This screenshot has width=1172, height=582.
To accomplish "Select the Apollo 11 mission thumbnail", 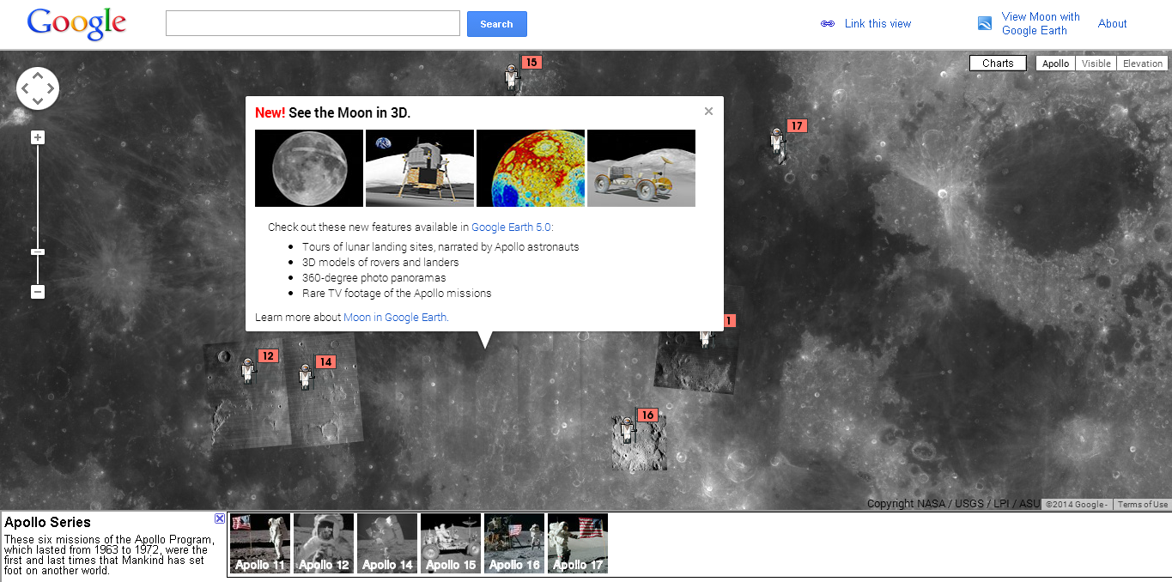I will (x=260, y=543).
